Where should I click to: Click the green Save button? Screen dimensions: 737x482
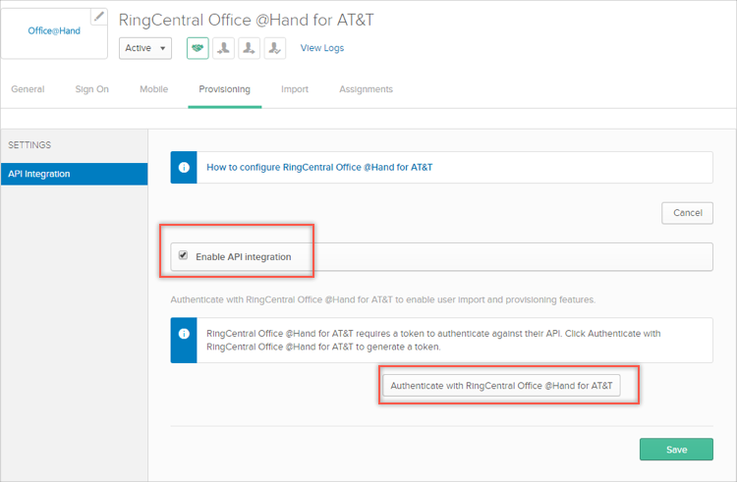(x=676, y=449)
